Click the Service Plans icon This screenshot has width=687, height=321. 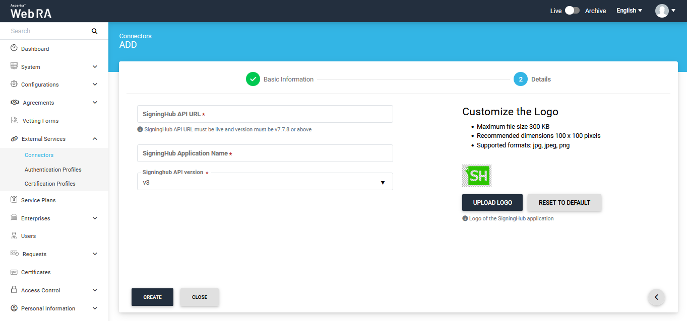pos(14,200)
